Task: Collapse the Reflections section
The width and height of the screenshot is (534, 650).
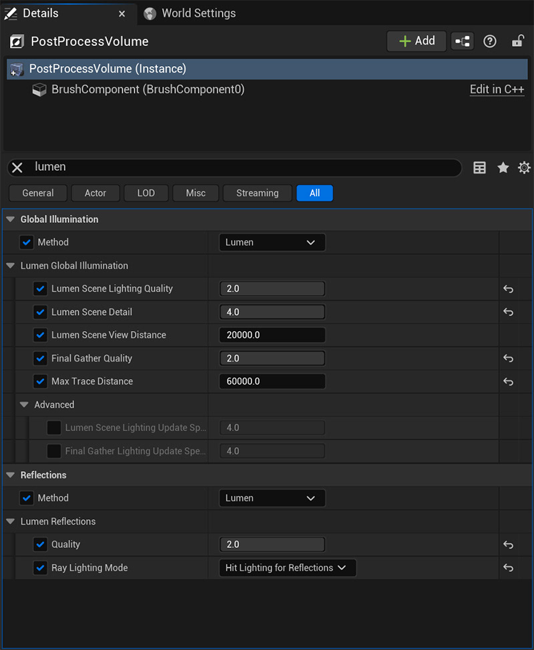Action: pyautogui.click(x=11, y=475)
